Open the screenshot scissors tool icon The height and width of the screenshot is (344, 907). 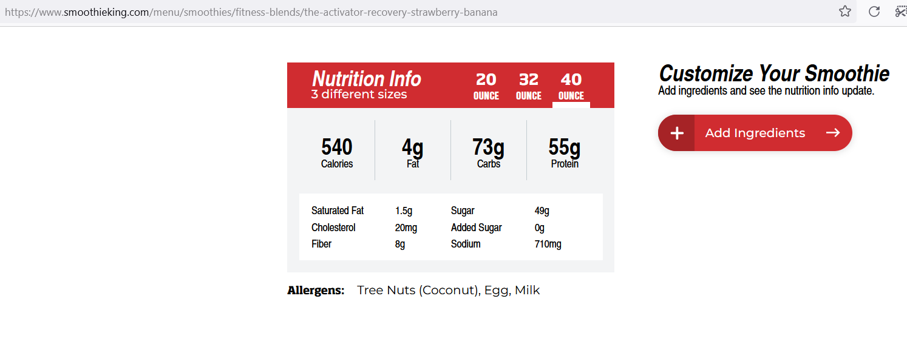(901, 12)
